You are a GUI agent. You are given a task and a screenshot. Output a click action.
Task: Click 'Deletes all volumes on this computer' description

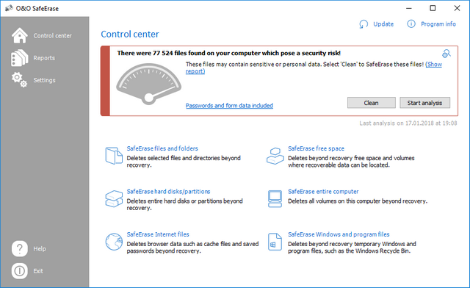point(358,201)
